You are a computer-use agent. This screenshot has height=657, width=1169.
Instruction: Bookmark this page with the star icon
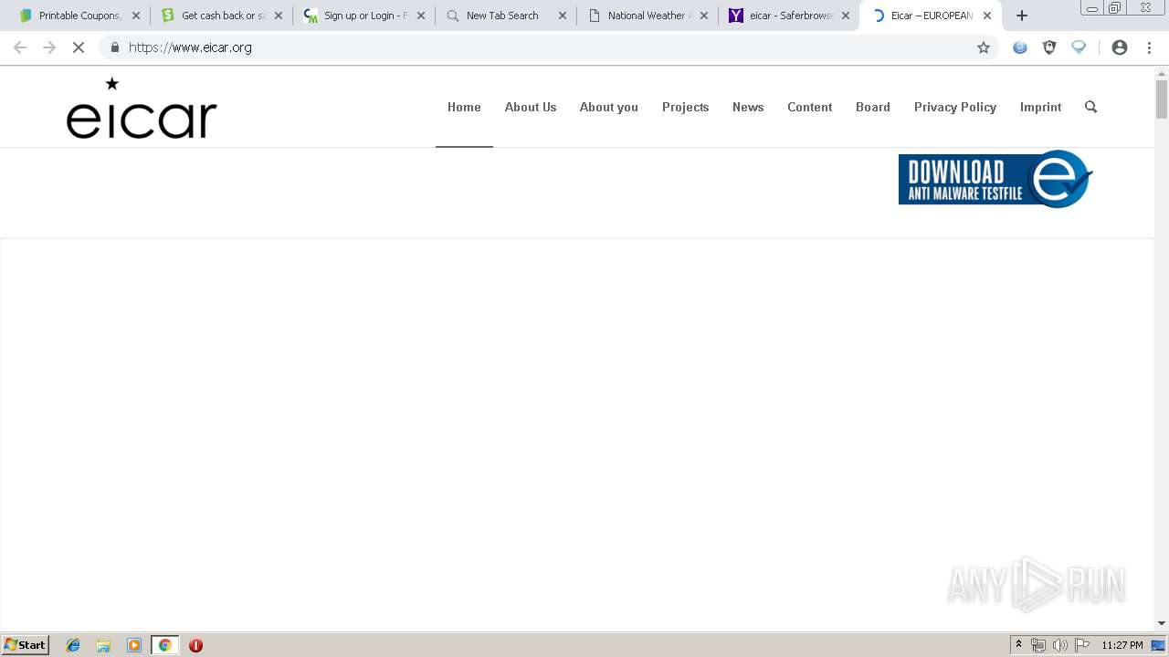coord(984,47)
